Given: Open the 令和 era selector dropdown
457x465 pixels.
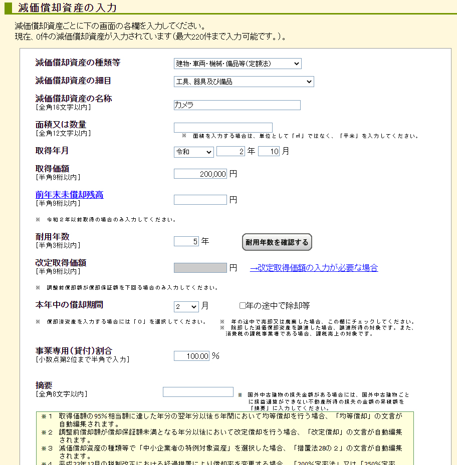Looking at the screenshot, I should (x=193, y=151).
